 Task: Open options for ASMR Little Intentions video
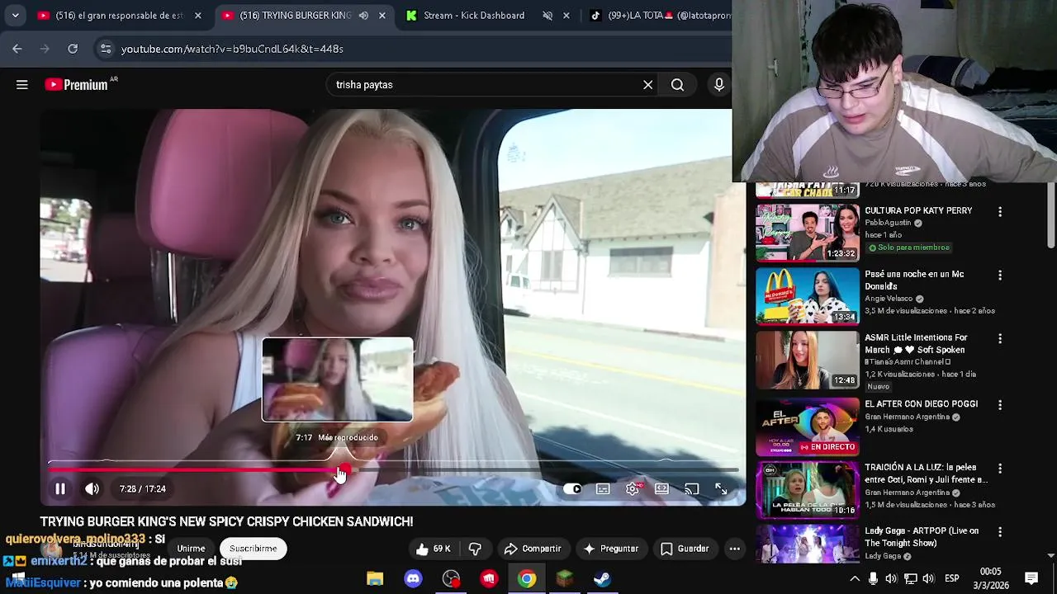click(1000, 339)
